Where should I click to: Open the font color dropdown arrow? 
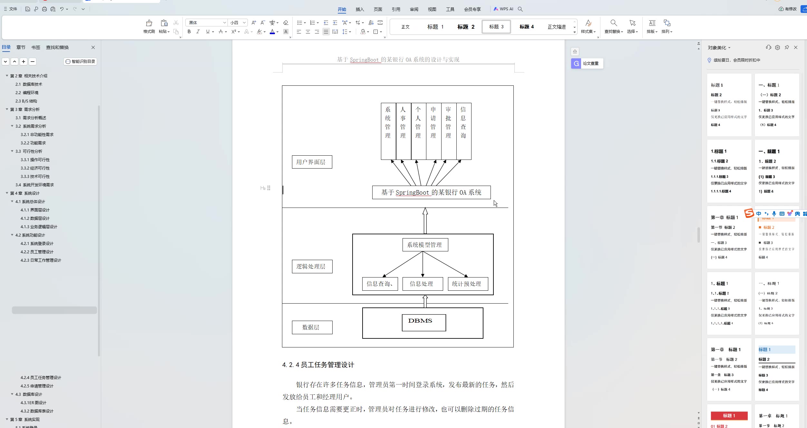(277, 32)
